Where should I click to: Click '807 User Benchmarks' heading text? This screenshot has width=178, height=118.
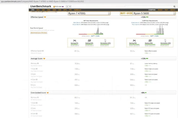pyautogui.click(x=91, y=21)
